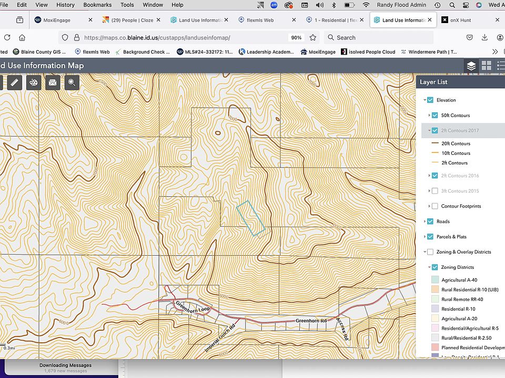This screenshot has width=505, height=378.
Task: Toggle the 2ft Contours 2017 checkbox
Action: (435, 131)
